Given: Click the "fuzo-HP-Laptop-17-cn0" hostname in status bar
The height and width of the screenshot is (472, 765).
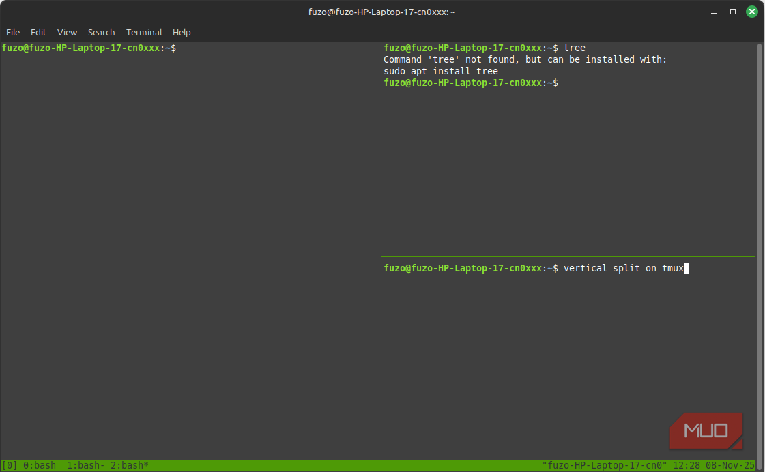Looking at the screenshot, I should [605, 466].
